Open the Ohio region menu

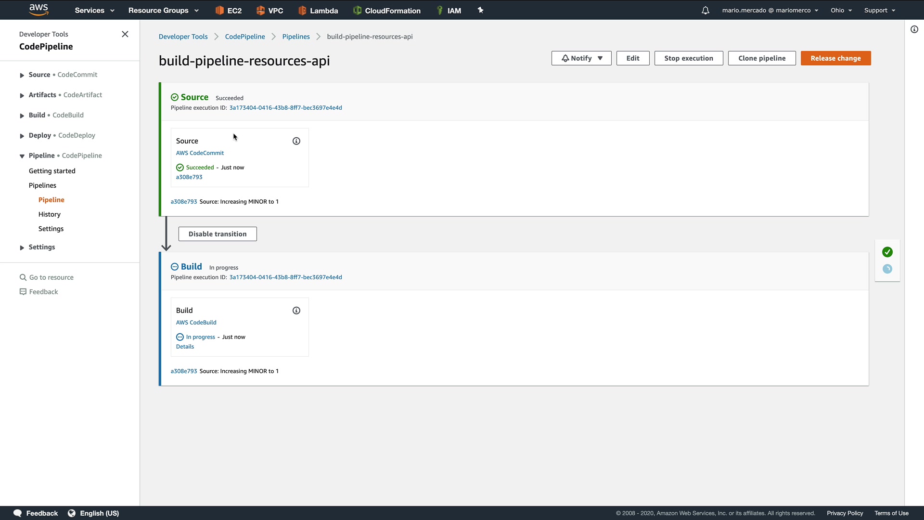tap(841, 10)
